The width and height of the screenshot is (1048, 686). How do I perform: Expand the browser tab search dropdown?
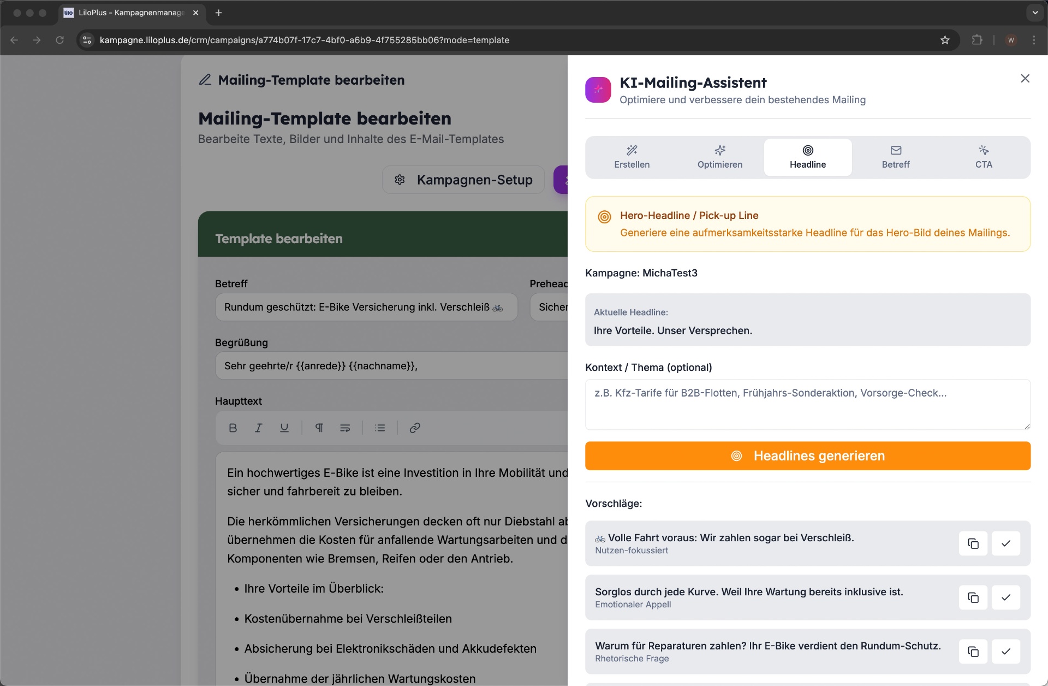click(x=1034, y=13)
